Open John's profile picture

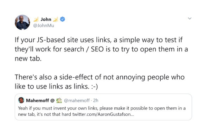pos(23,22)
